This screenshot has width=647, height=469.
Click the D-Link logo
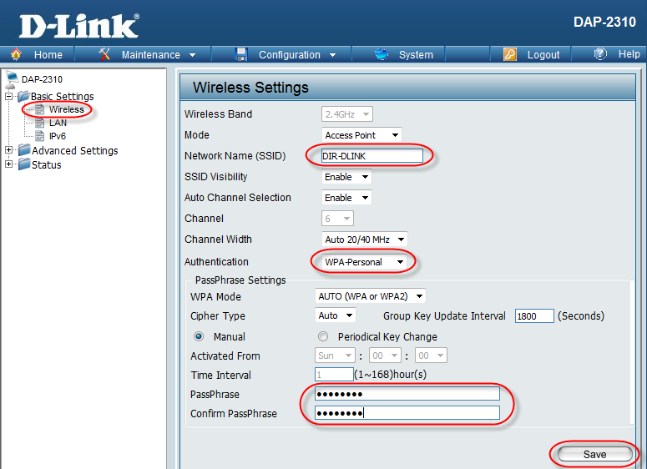click(x=78, y=26)
